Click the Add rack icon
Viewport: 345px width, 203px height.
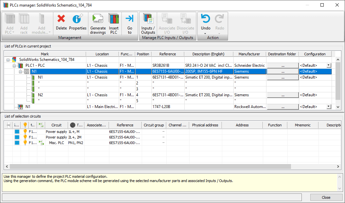24,19
